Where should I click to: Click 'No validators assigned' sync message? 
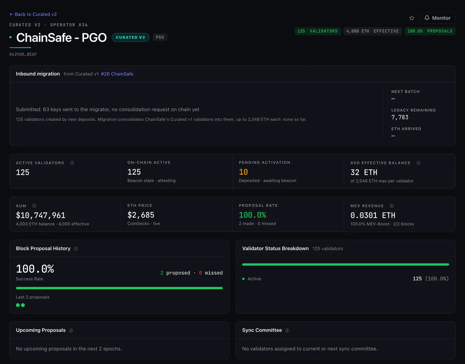tap(310, 349)
